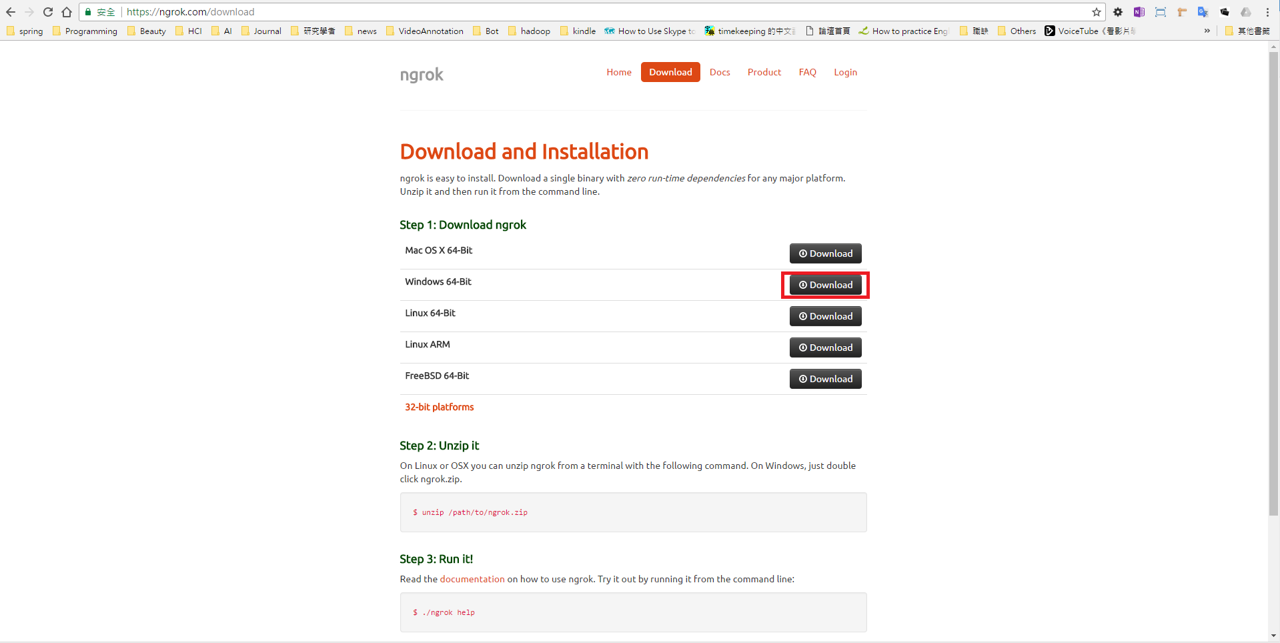Viewport: 1280px width, 643px height.
Task: Bookmark this page with the star icon
Action: [1097, 12]
